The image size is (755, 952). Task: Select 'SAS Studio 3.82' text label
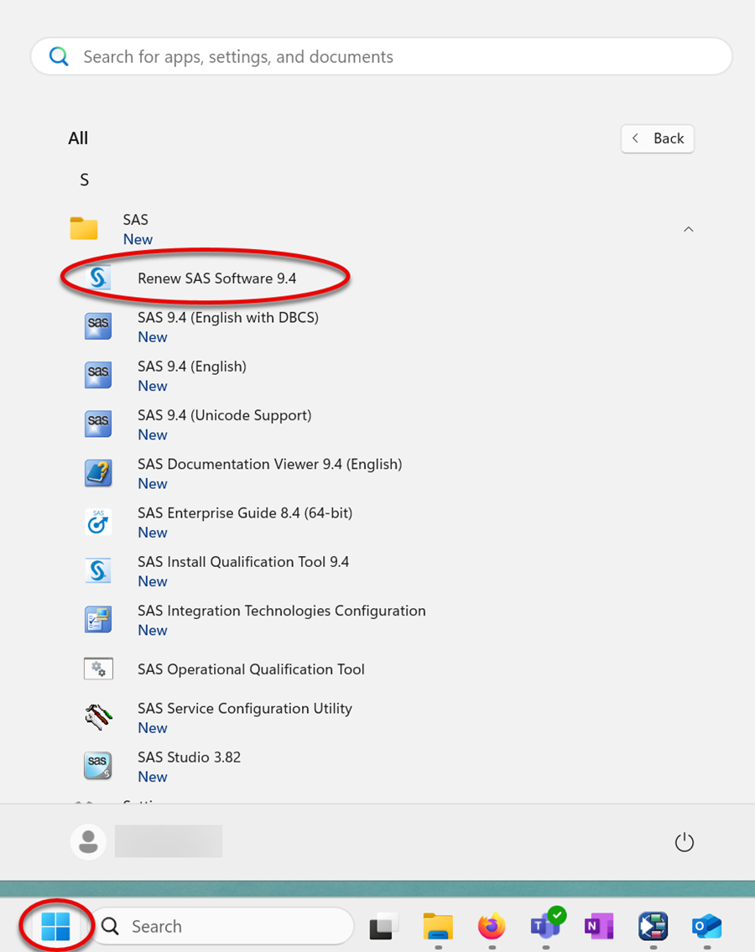click(189, 757)
